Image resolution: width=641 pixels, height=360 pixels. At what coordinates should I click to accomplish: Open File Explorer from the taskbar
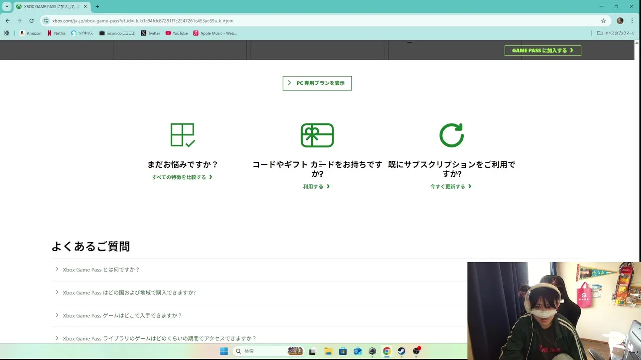[x=328, y=351]
